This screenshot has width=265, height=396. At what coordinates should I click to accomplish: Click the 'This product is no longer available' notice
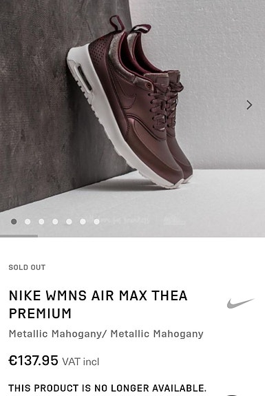pos(107,388)
